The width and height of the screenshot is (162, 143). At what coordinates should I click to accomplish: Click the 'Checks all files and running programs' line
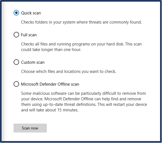(x=81, y=44)
